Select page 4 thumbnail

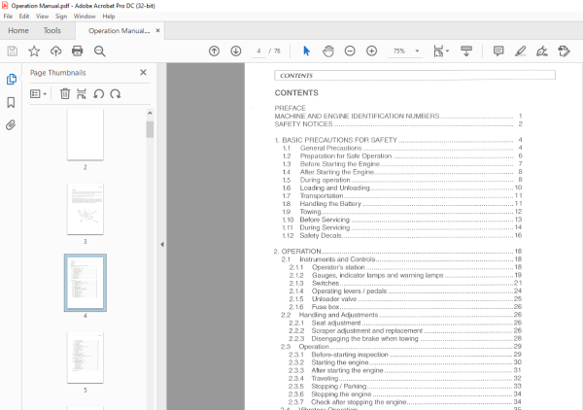(86, 283)
